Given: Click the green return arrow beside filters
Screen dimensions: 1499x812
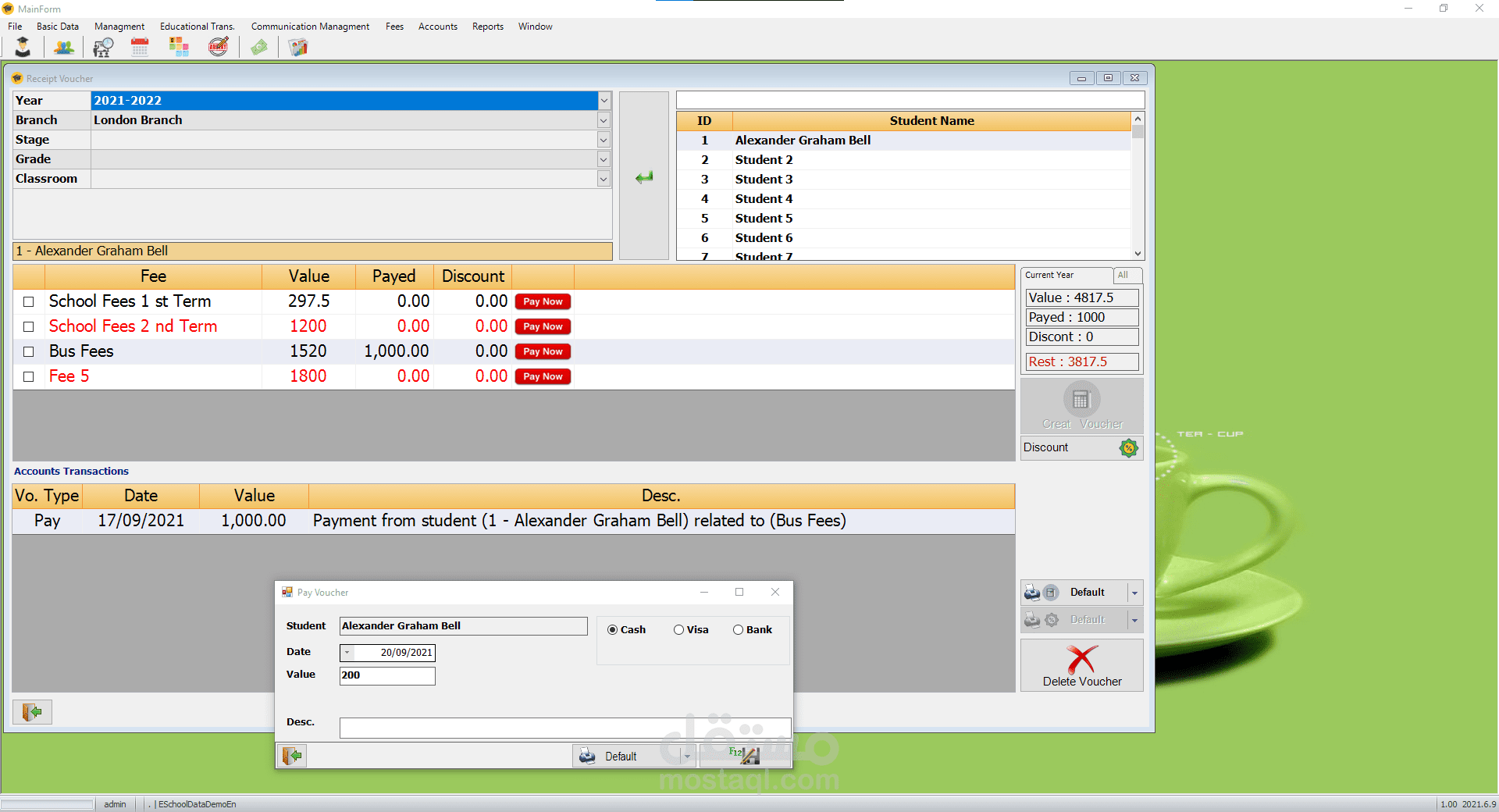Looking at the screenshot, I should coord(644,177).
